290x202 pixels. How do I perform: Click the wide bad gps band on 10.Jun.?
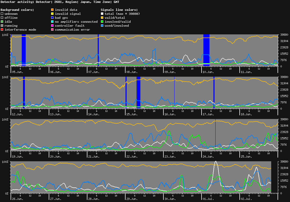click(x=206, y=50)
